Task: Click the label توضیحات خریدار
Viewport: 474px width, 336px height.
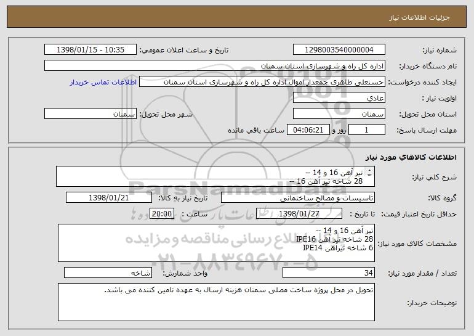Action: tap(432, 303)
